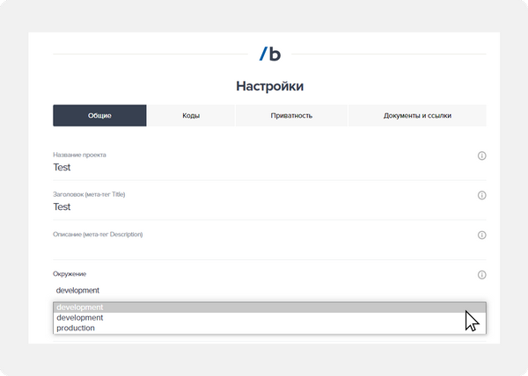Open the Приватность tab
The width and height of the screenshot is (528, 376).
pos(291,116)
